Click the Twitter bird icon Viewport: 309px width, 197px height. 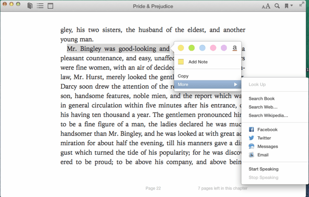point(251,138)
